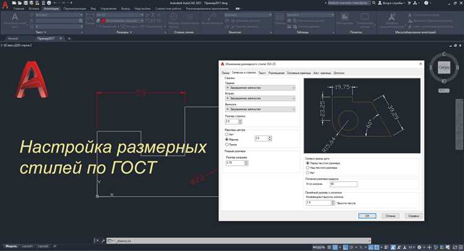Viewport: 464px width, 251px height.
Task: Select center mark option Маркер
Action: [226, 139]
